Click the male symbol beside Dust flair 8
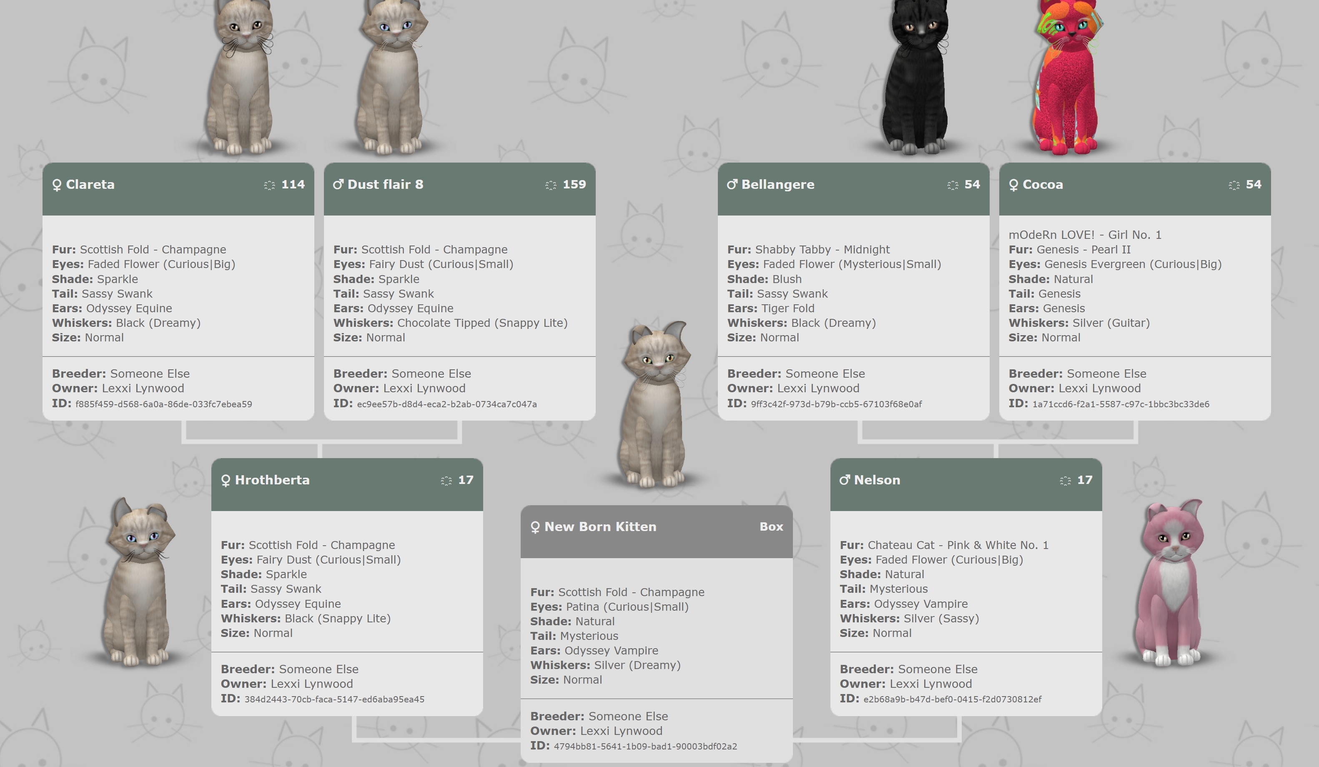This screenshot has height=767, width=1319. 339,184
